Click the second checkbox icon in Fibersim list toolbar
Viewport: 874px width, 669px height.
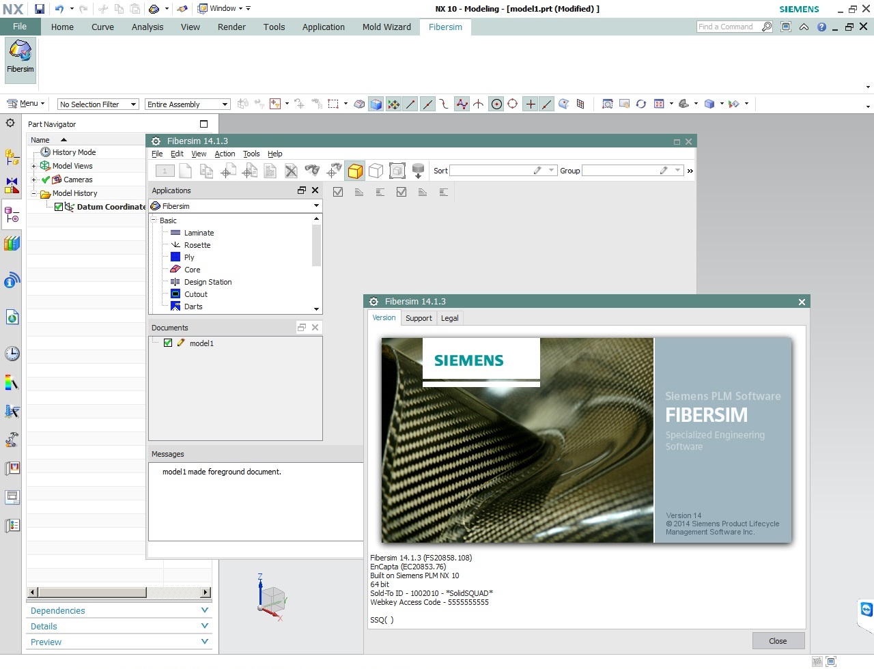pyautogui.click(x=401, y=193)
